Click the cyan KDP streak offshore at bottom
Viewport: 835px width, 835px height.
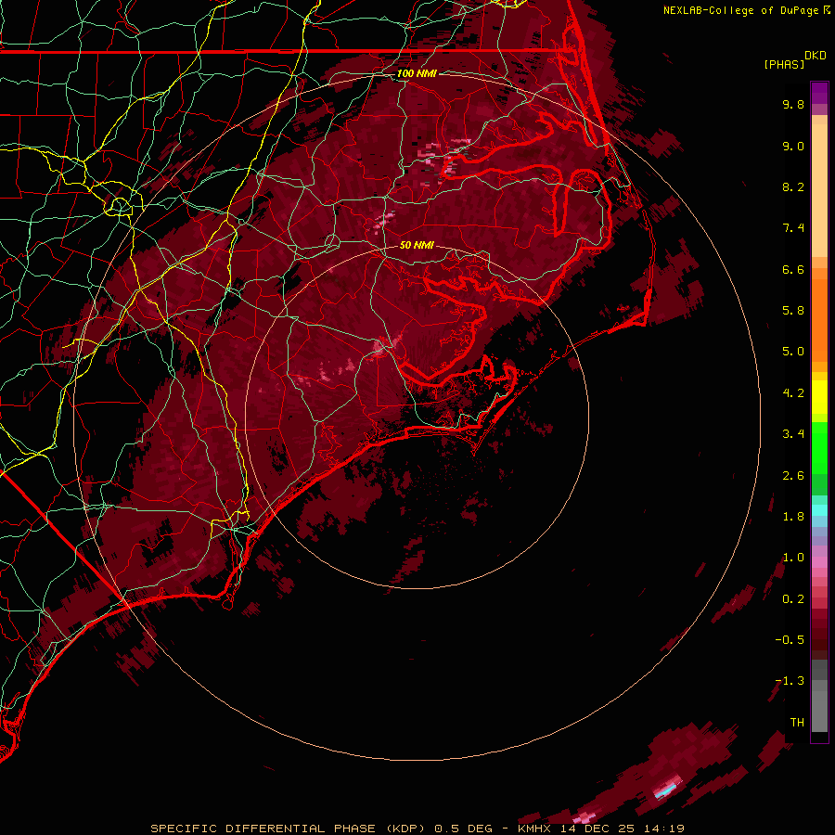coord(667,790)
